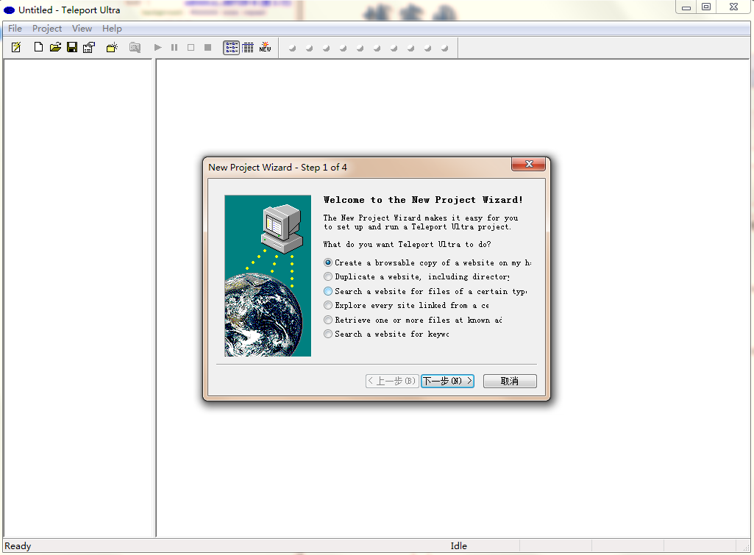The height and width of the screenshot is (555, 754).
Task: Open the Project menu
Action: pyautogui.click(x=47, y=29)
